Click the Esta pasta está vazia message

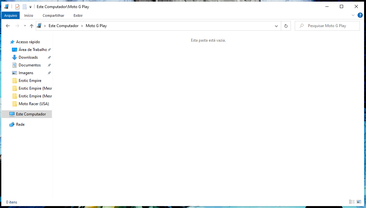coord(208,40)
